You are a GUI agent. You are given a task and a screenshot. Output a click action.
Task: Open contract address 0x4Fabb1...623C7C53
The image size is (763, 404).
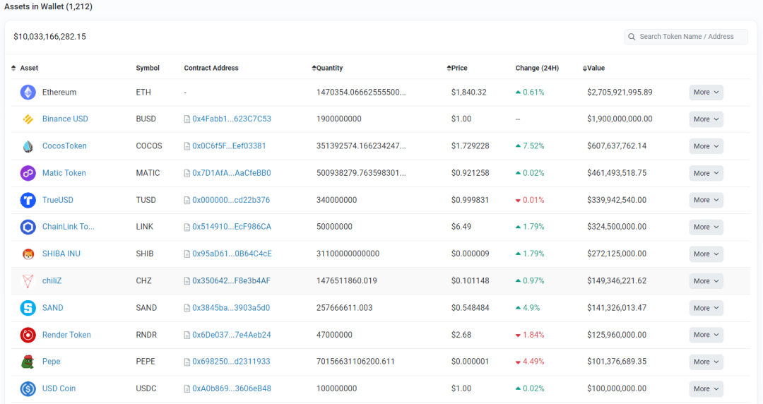point(232,119)
